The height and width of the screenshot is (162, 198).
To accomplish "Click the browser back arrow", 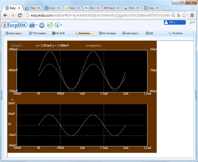I will [5, 15].
